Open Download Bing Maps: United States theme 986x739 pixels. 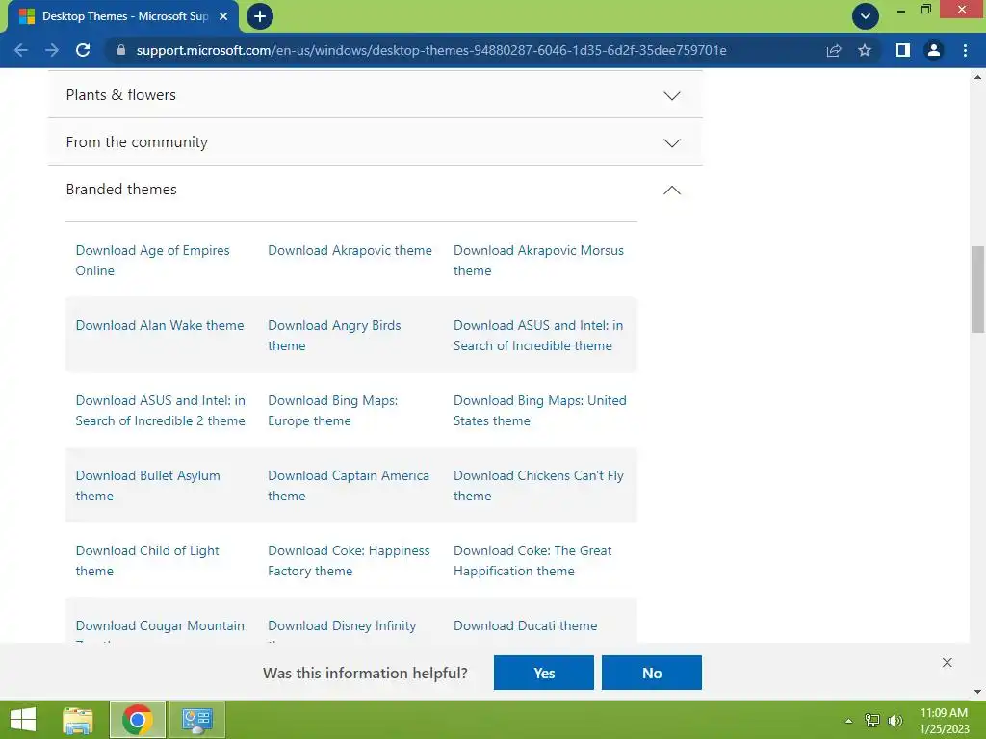pos(539,410)
